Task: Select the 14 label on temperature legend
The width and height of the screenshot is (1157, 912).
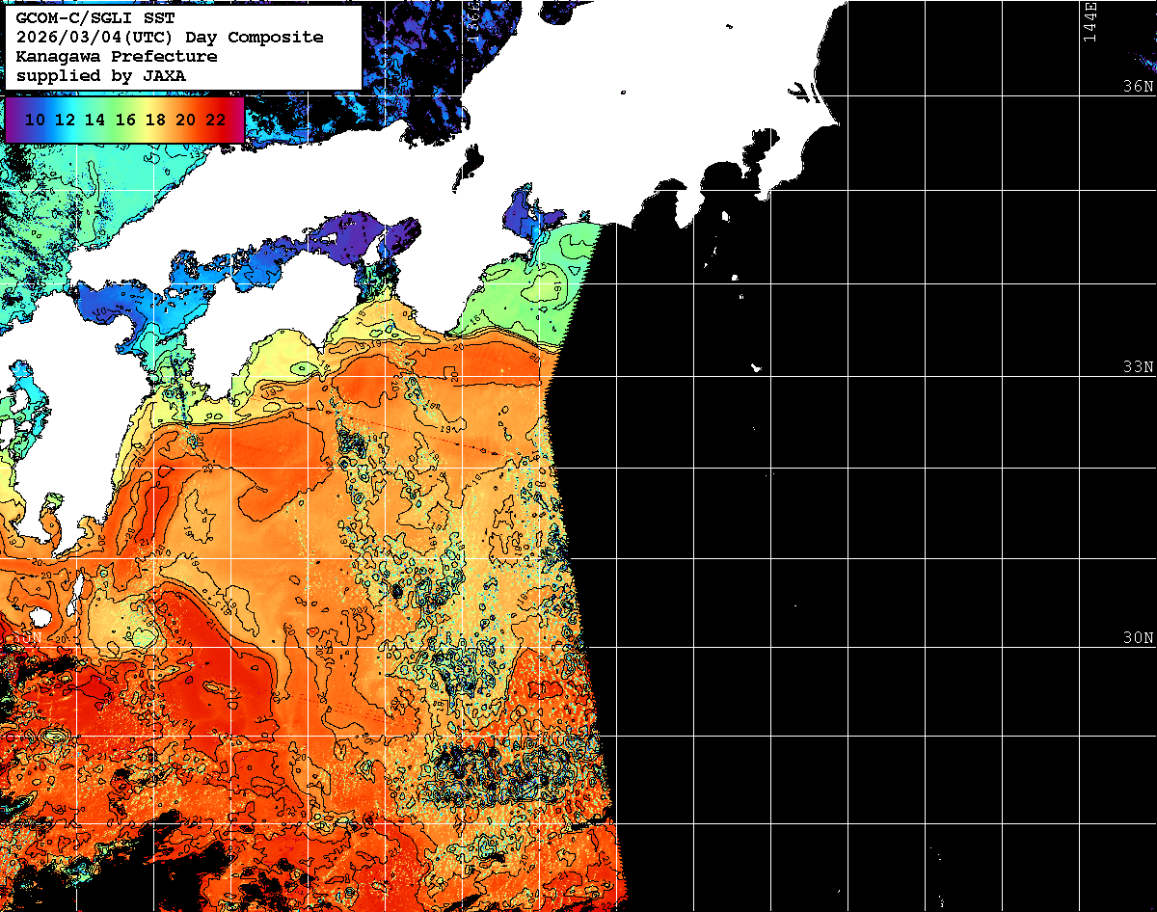Action: click(94, 120)
